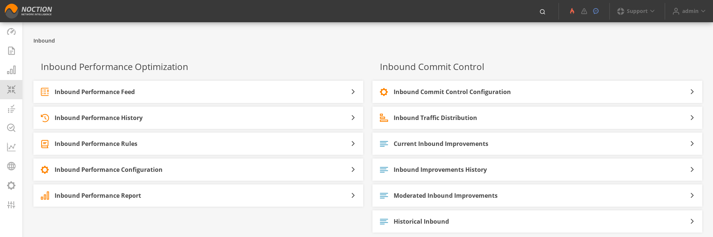Click the sliders icon in sidebar
Viewport: 713px width, 237px height.
(x=11, y=205)
